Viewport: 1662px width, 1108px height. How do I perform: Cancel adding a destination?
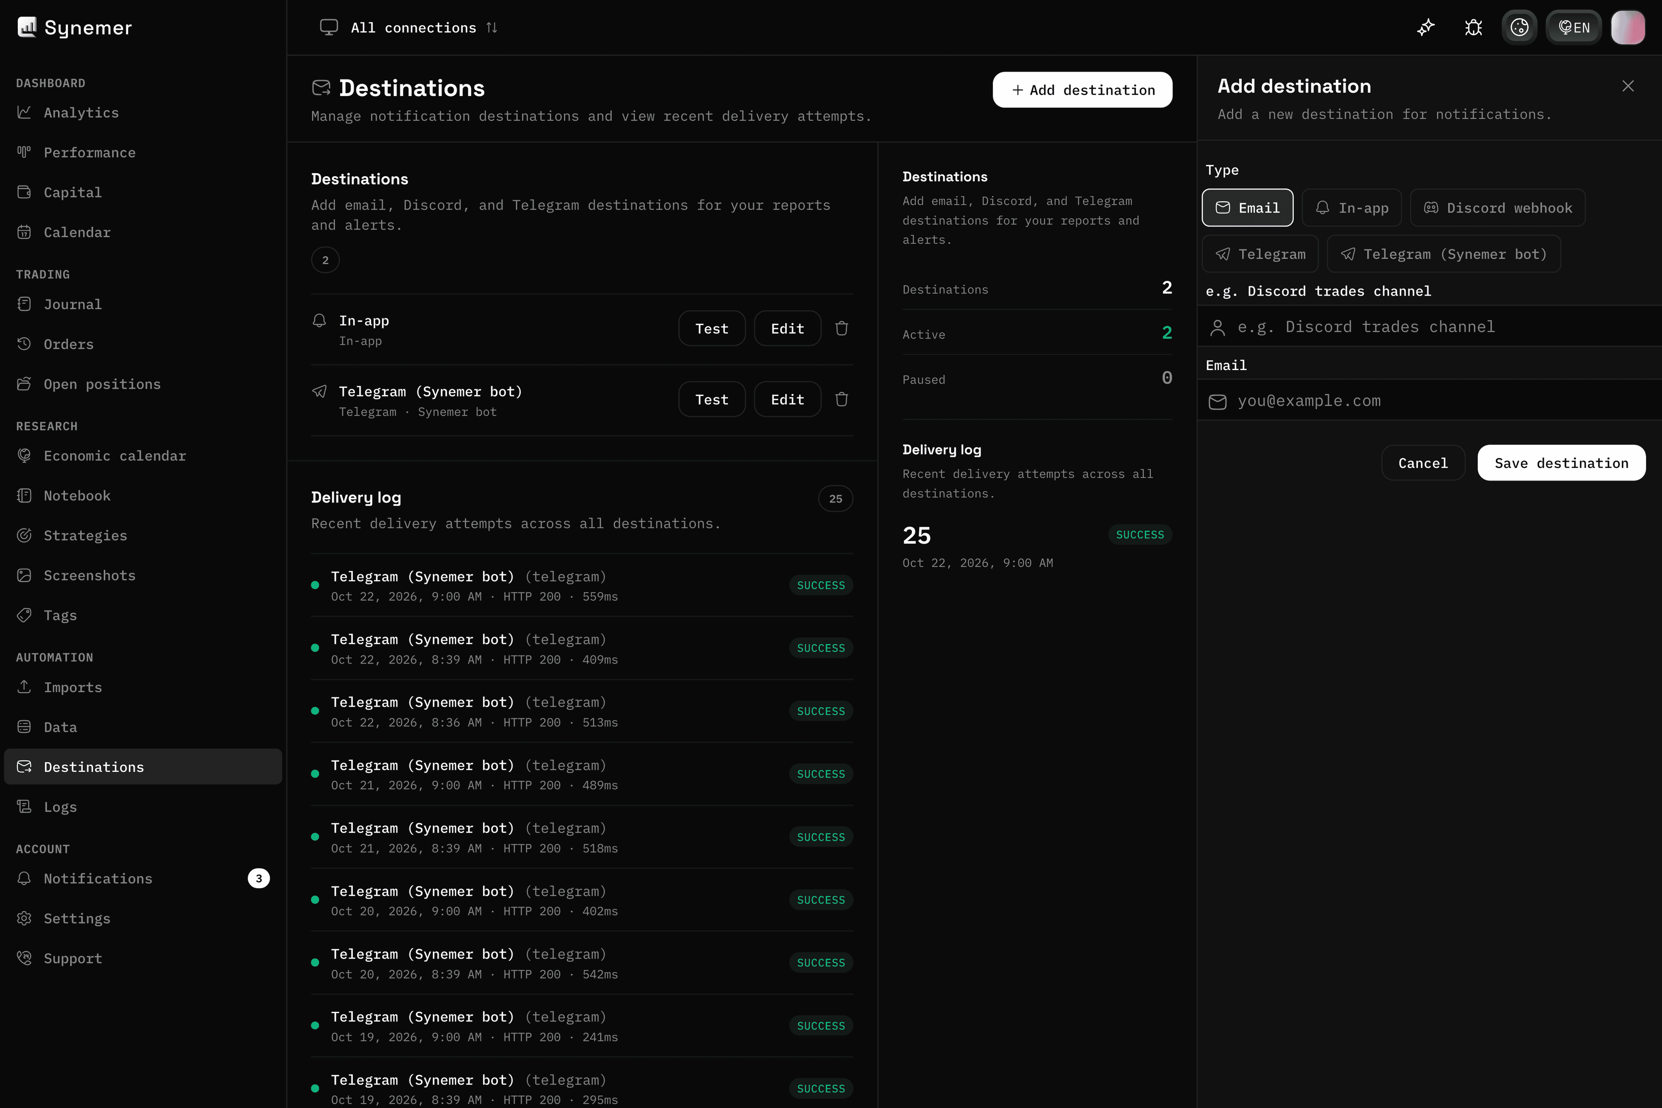pos(1423,463)
